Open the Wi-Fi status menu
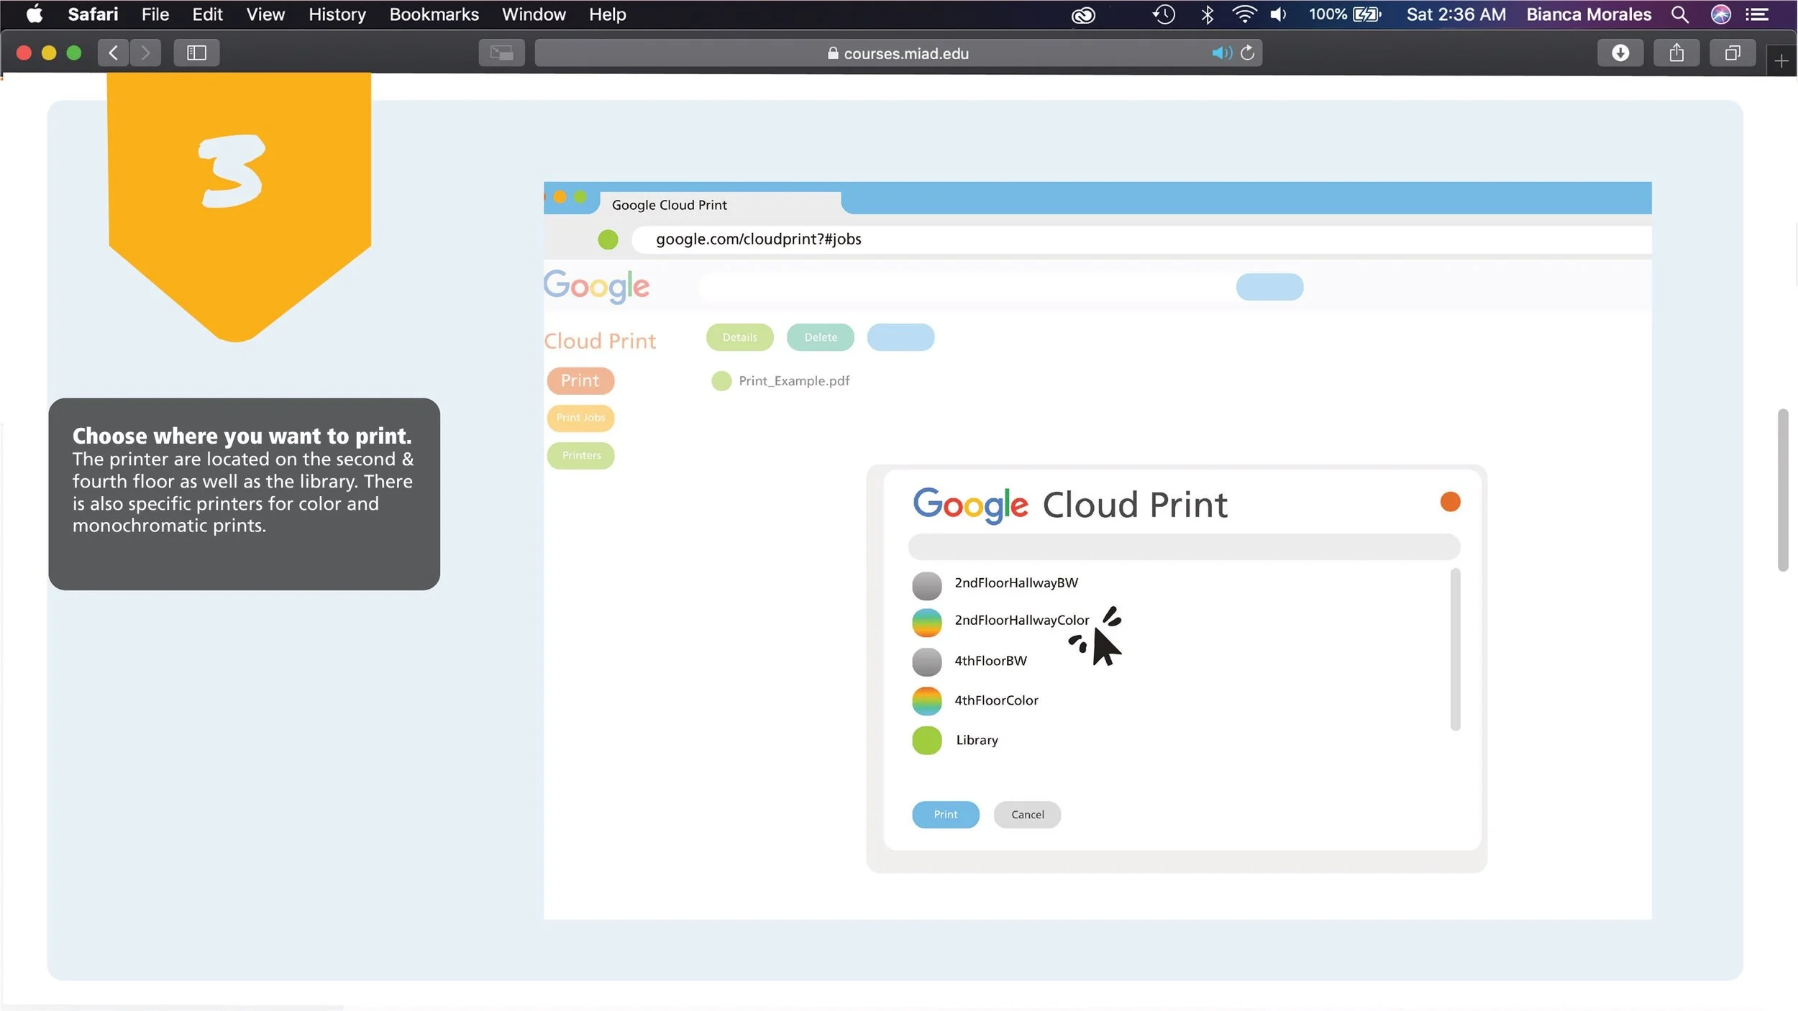This screenshot has width=1798, height=1011. tap(1243, 14)
